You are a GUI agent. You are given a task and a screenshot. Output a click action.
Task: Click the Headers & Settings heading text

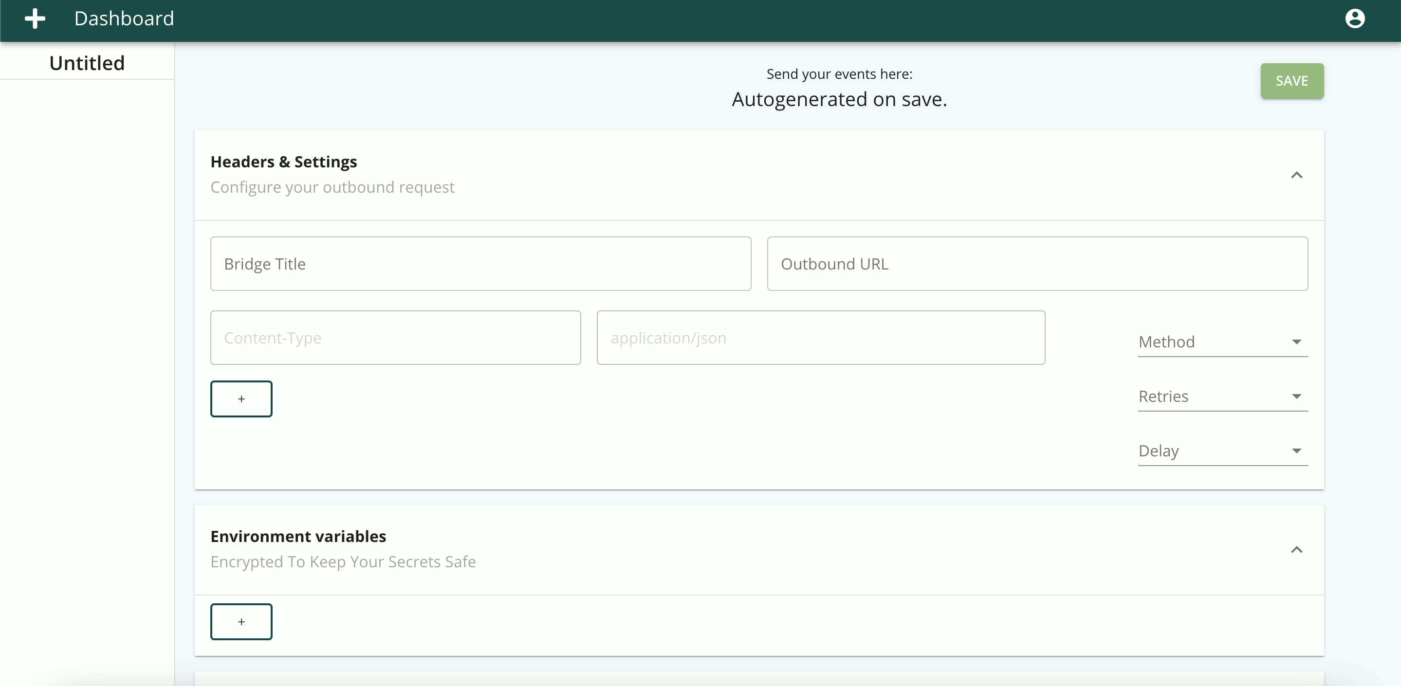tap(283, 162)
